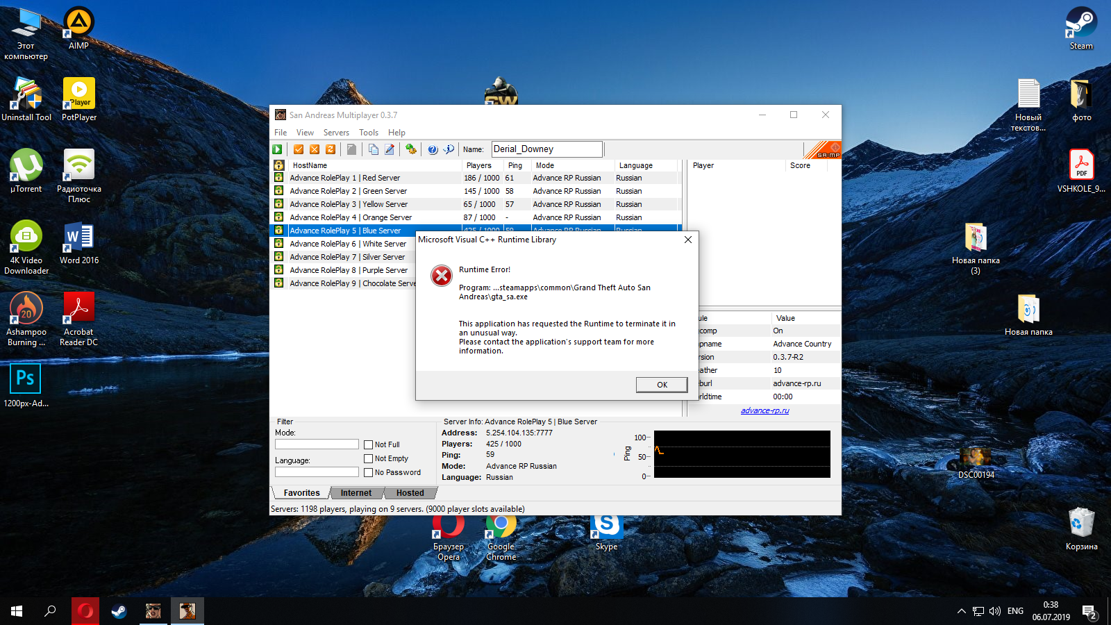Click the Server Properties pencil icon
The width and height of the screenshot is (1111, 625).
pos(390,149)
